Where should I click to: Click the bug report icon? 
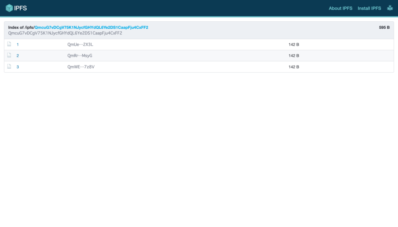(390, 8)
